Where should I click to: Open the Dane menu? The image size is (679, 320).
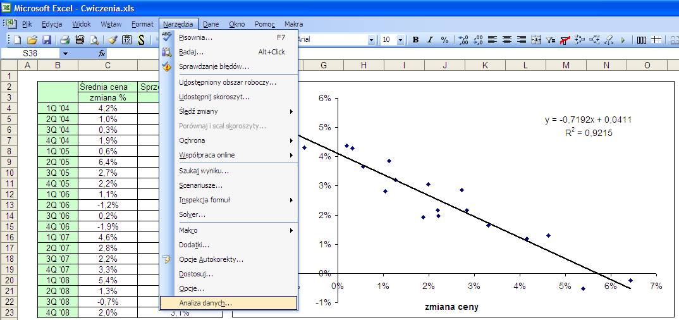(211, 24)
